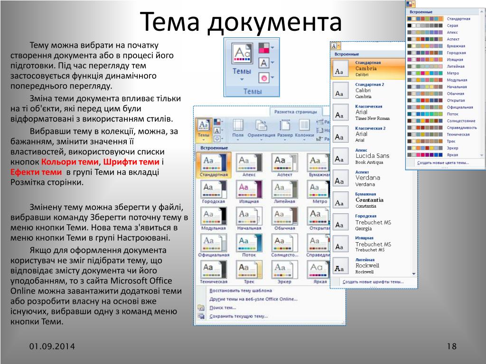Select the Солнцестояние color scheme row
486x364 pixels.
click(x=442, y=121)
